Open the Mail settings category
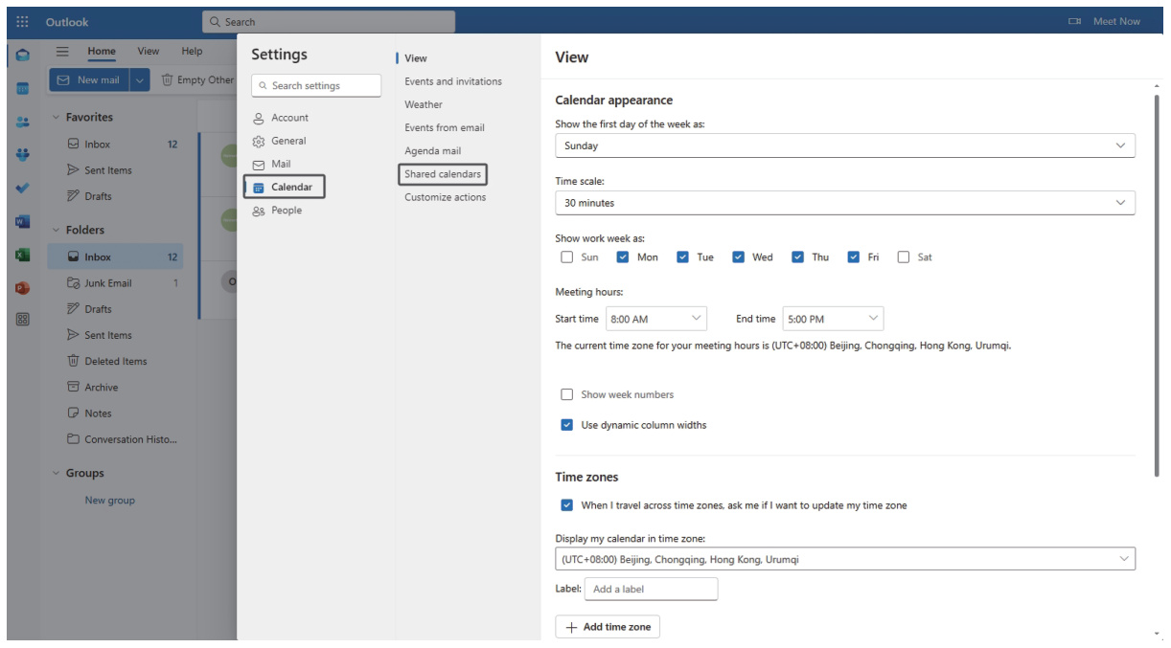Image resolution: width=1171 pixels, height=648 pixels. 280,164
